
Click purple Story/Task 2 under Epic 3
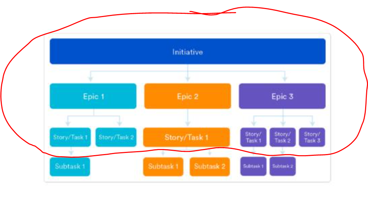coord(283,137)
